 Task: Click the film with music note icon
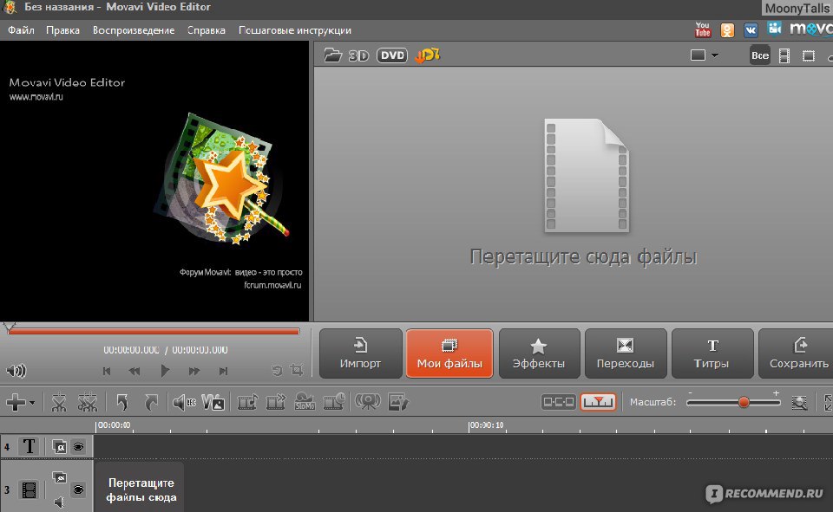tap(247, 402)
